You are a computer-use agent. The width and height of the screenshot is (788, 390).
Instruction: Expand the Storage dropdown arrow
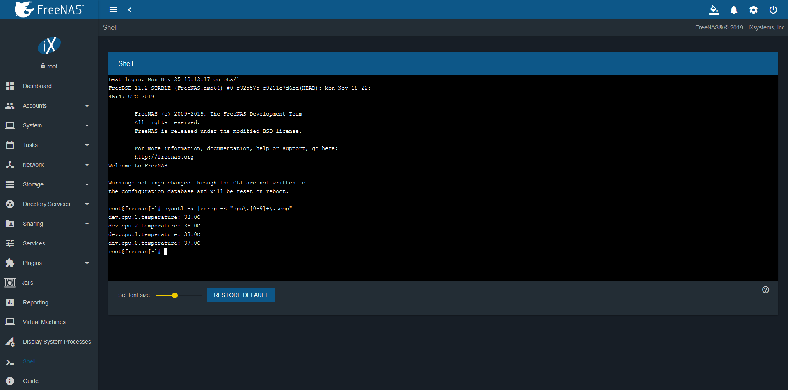[87, 184]
